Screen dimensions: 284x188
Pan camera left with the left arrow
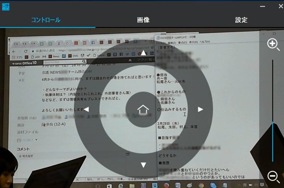pos(86,109)
